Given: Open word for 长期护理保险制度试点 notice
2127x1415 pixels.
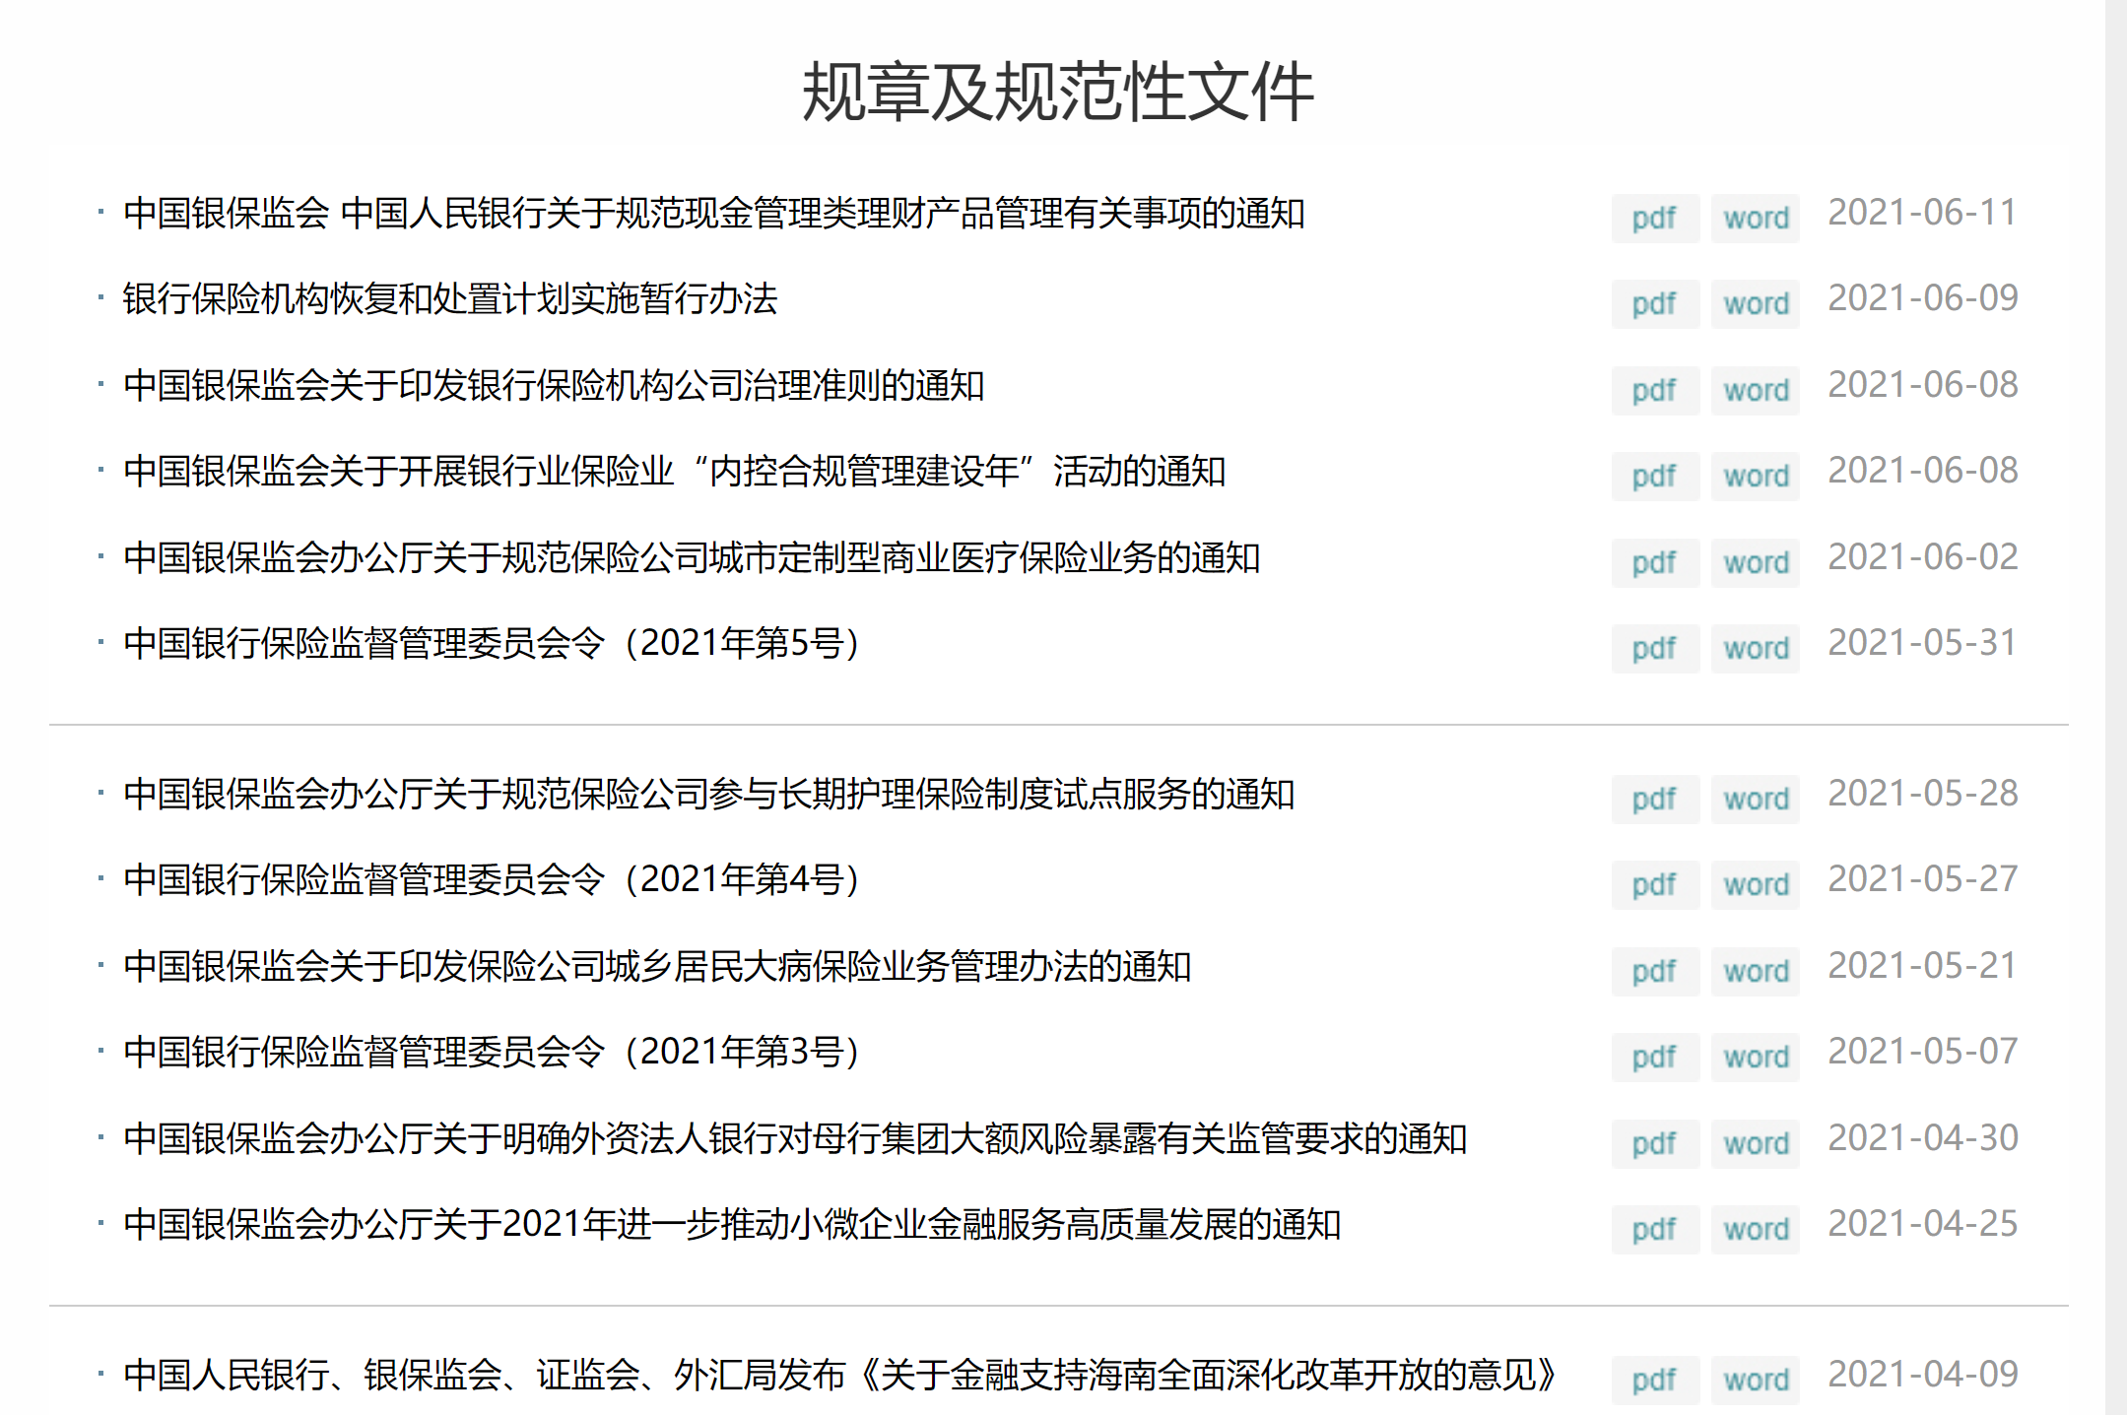Looking at the screenshot, I should pos(1756,799).
